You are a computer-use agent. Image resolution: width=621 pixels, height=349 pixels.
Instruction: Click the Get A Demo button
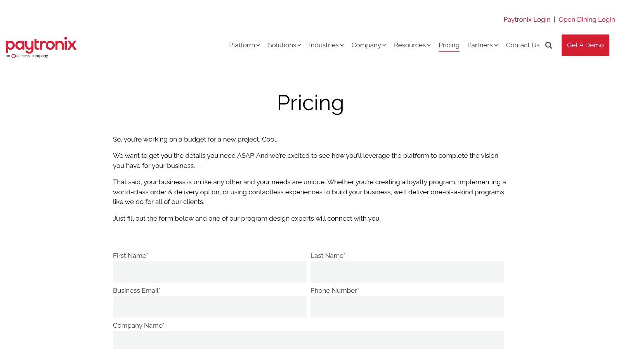(585, 45)
